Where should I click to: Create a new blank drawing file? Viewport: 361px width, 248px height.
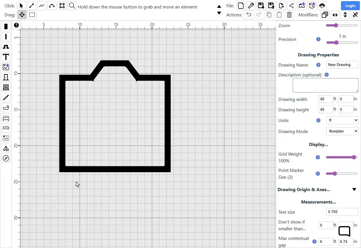(241, 6)
